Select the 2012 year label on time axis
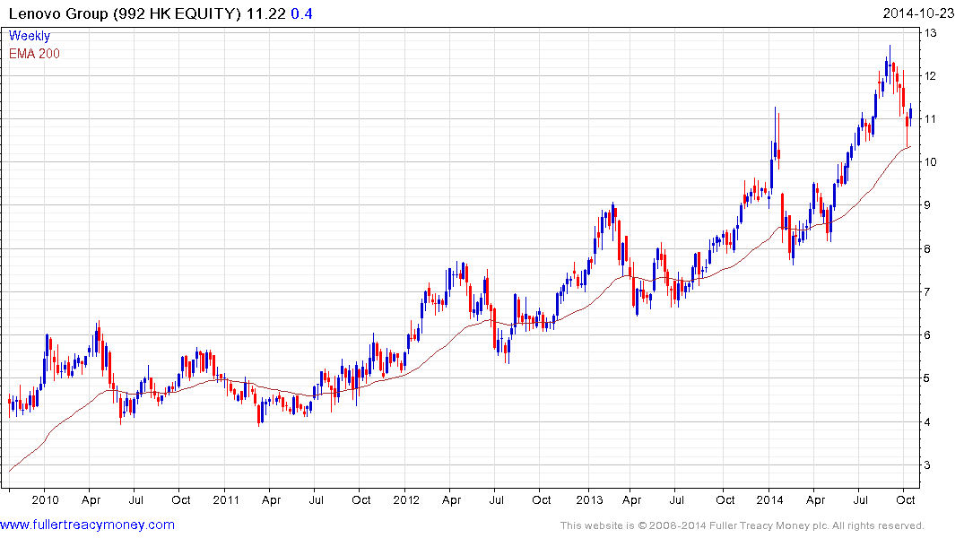Viewport: 964px width, 538px height. pyautogui.click(x=406, y=499)
